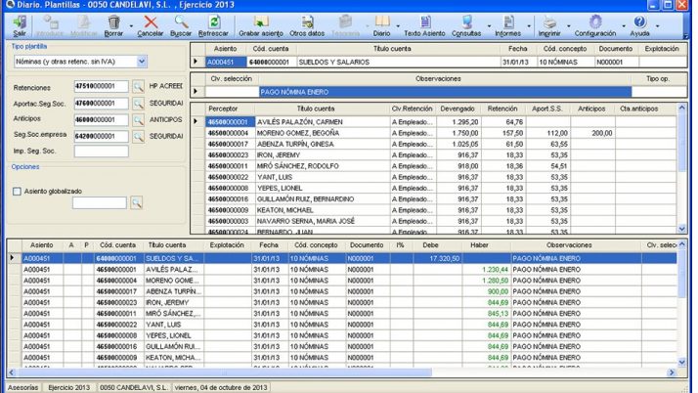Viewport: 698px width, 393px height.
Task: Click the 200,00 Anticipos cell
Action: click(x=592, y=133)
